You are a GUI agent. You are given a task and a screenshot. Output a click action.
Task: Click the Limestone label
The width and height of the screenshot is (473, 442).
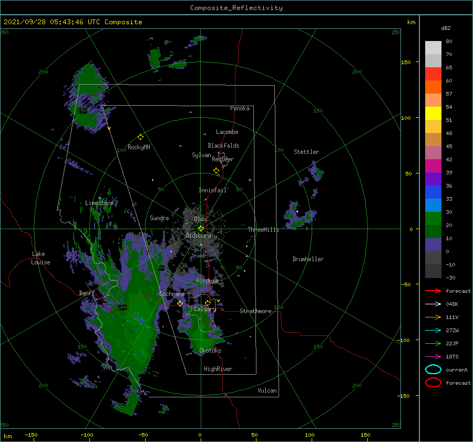[99, 203]
